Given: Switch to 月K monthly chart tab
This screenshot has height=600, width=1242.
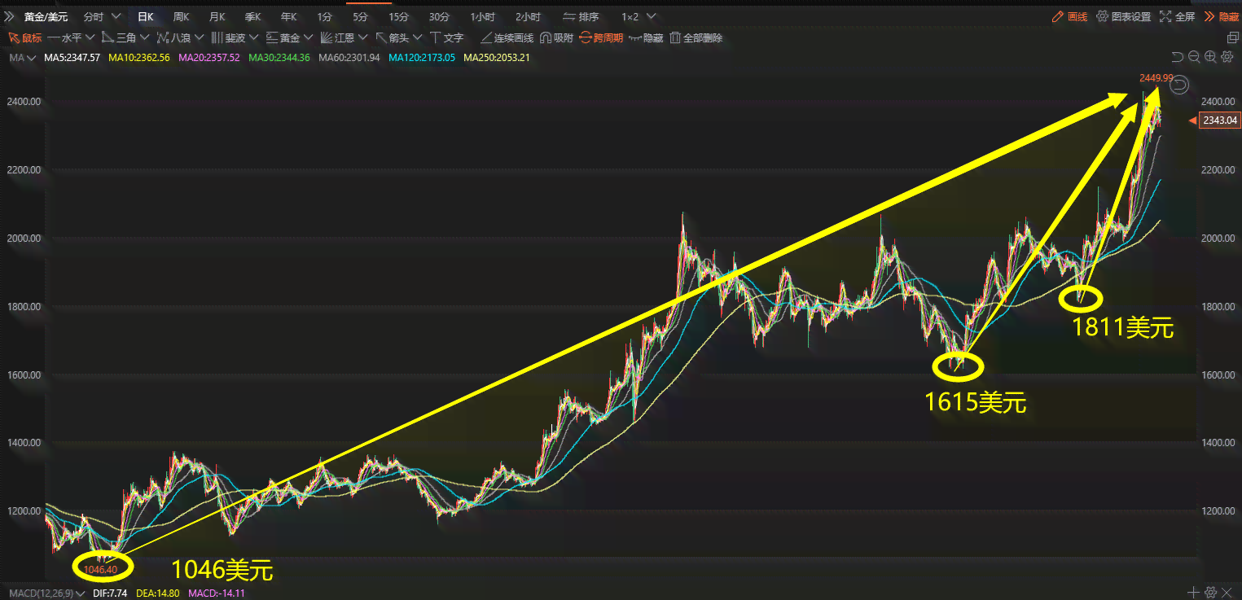Looking at the screenshot, I should [x=217, y=16].
